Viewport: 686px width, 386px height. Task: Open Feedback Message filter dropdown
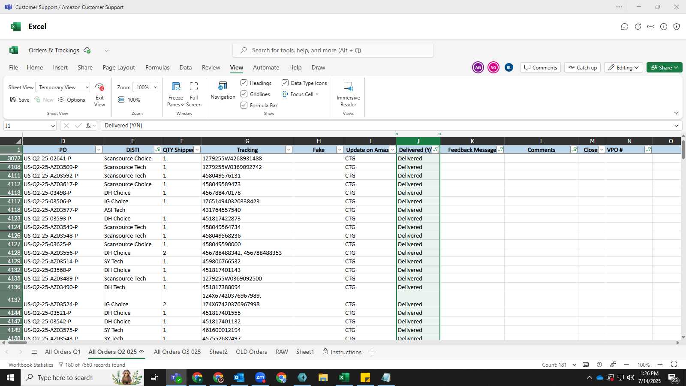click(x=500, y=150)
